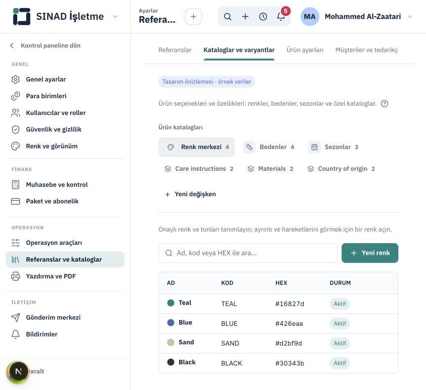Click the Yeni renk button

(370, 253)
